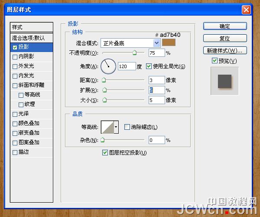Toggle 图层挖空投影 checkbox
The width and height of the screenshot is (260, 217).
105,152
